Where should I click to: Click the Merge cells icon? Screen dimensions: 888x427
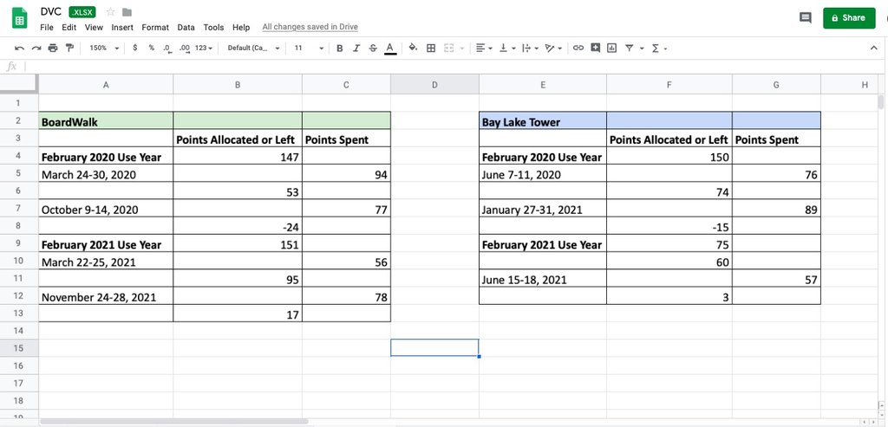point(448,49)
